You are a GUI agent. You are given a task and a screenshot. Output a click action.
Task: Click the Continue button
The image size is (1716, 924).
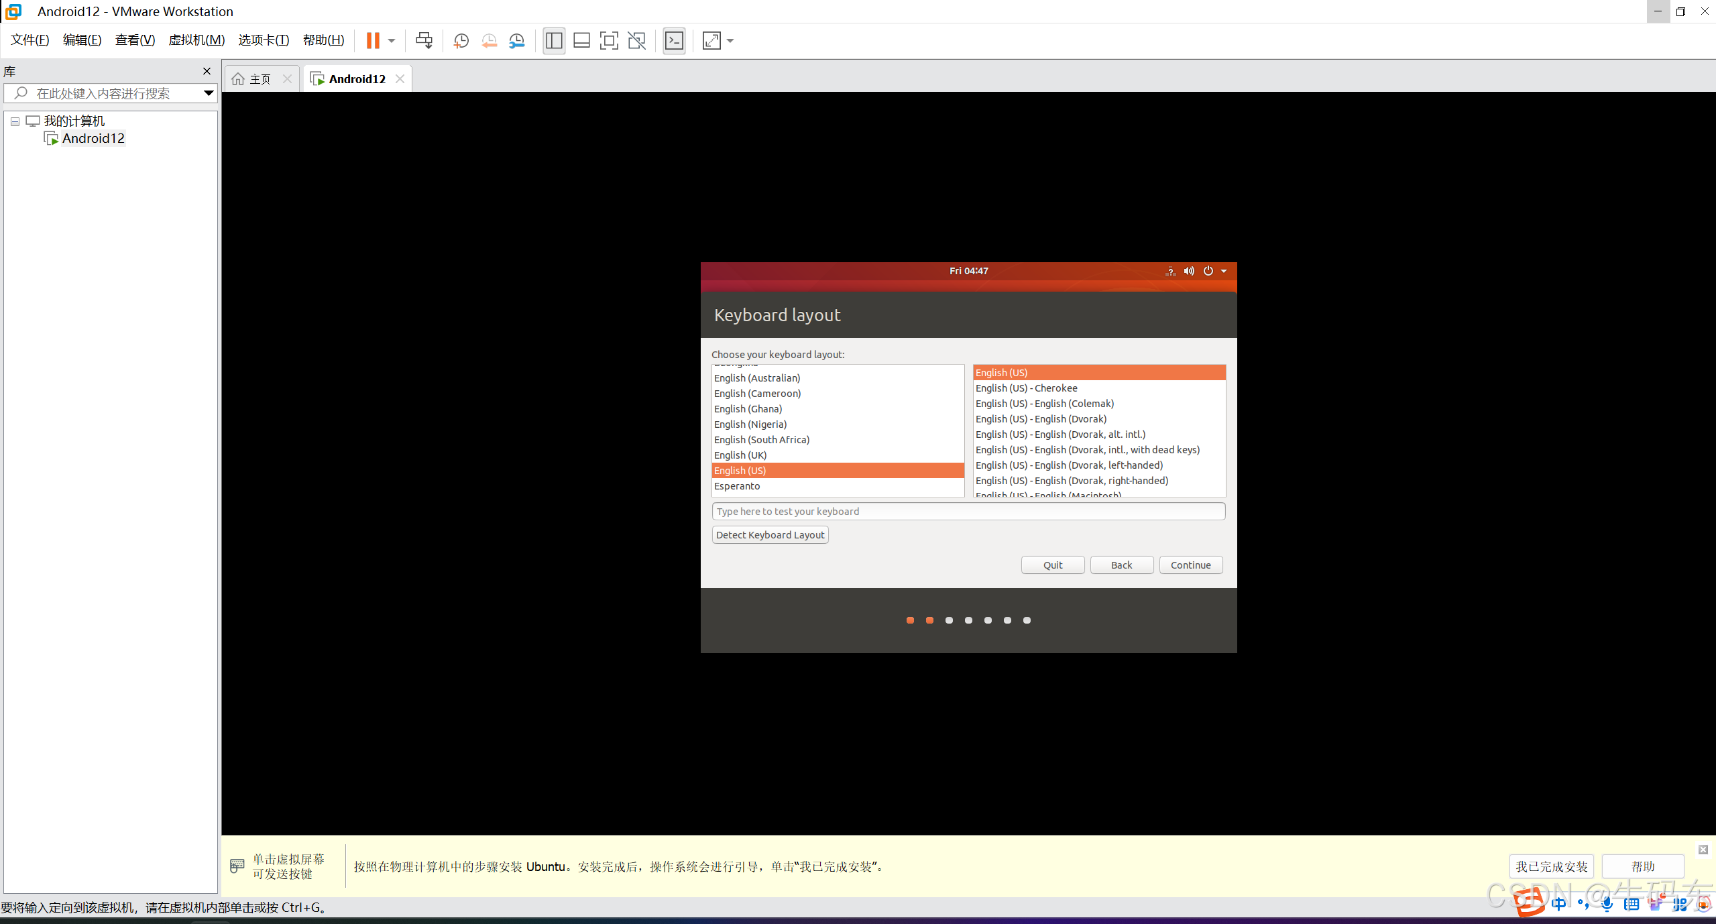(x=1190, y=565)
